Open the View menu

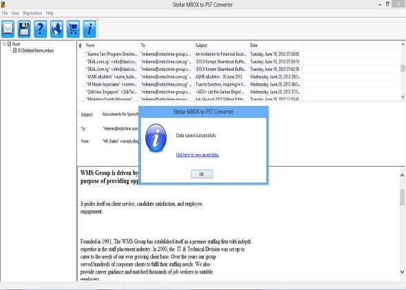pyautogui.click(x=15, y=13)
